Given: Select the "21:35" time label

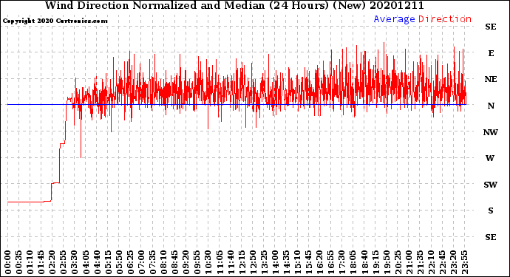Looking at the screenshot, I should [x=420, y=262].
